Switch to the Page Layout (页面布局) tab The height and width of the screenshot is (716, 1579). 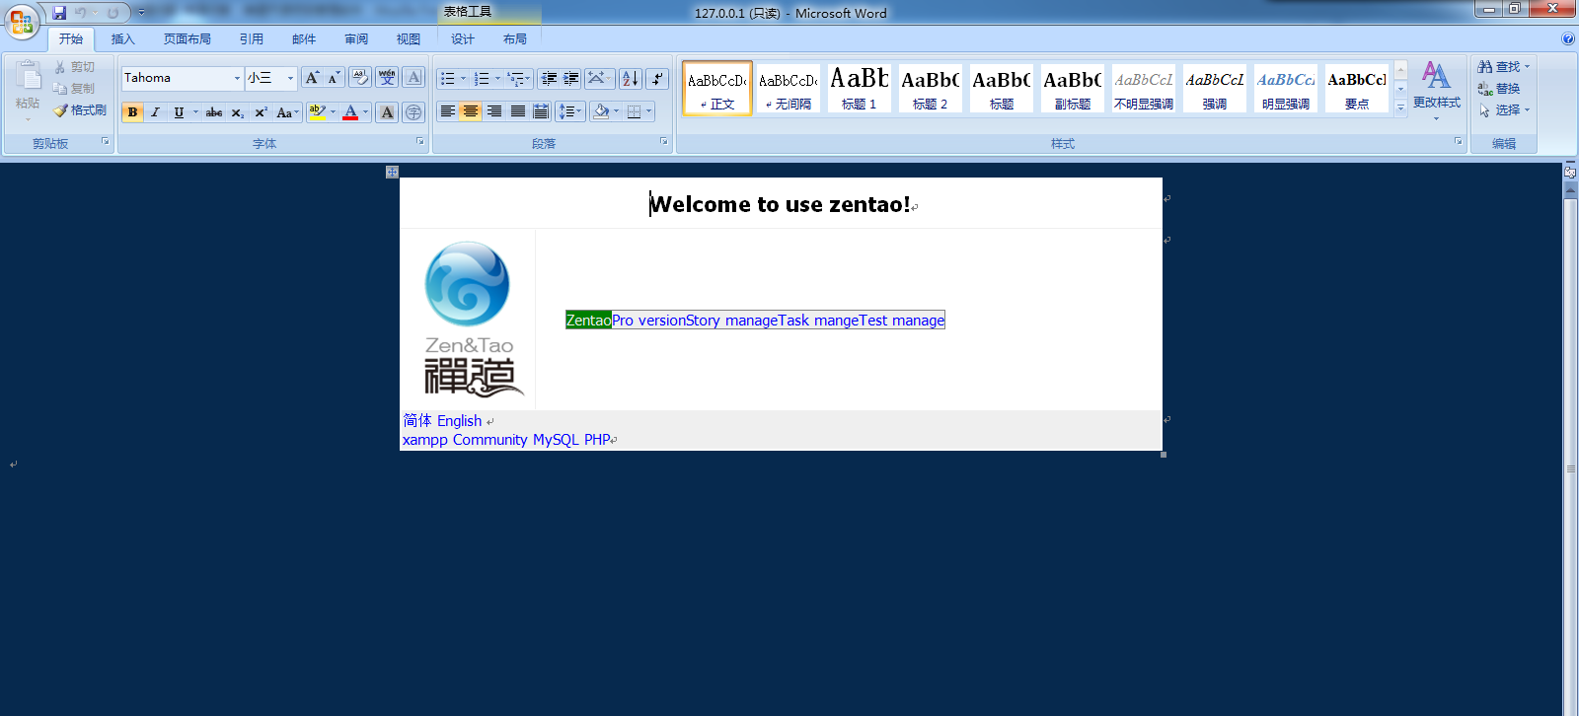point(188,39)
